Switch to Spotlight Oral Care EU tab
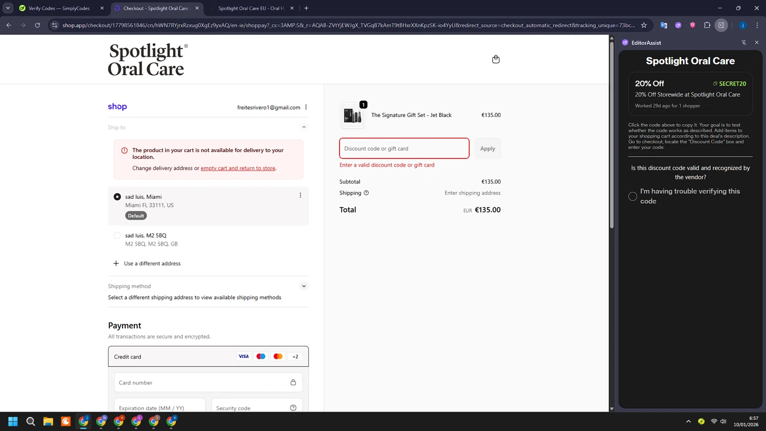This screenshot has width=766, height=431. coord(251,8)
